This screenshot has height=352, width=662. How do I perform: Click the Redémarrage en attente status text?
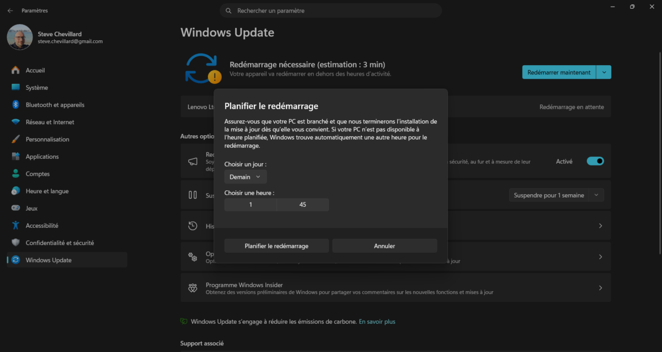(x=572, y=107)
